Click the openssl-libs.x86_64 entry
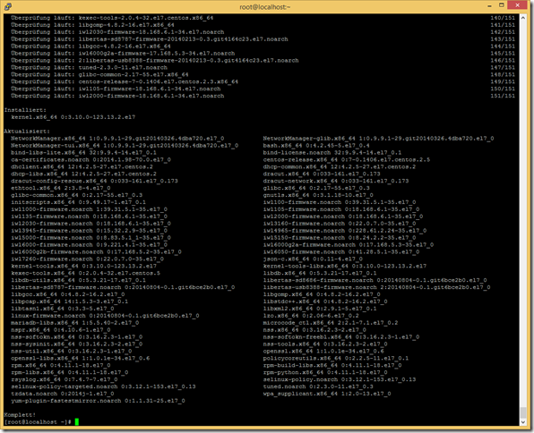This screenshot has height=433, width=534. click(81, 358)
